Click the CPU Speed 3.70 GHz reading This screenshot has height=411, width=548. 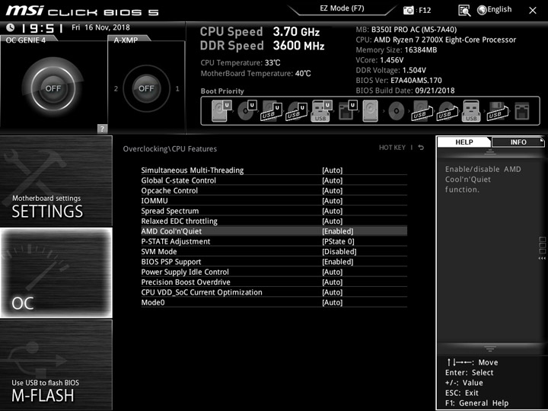pyautogui.click(x=260, y=32)
